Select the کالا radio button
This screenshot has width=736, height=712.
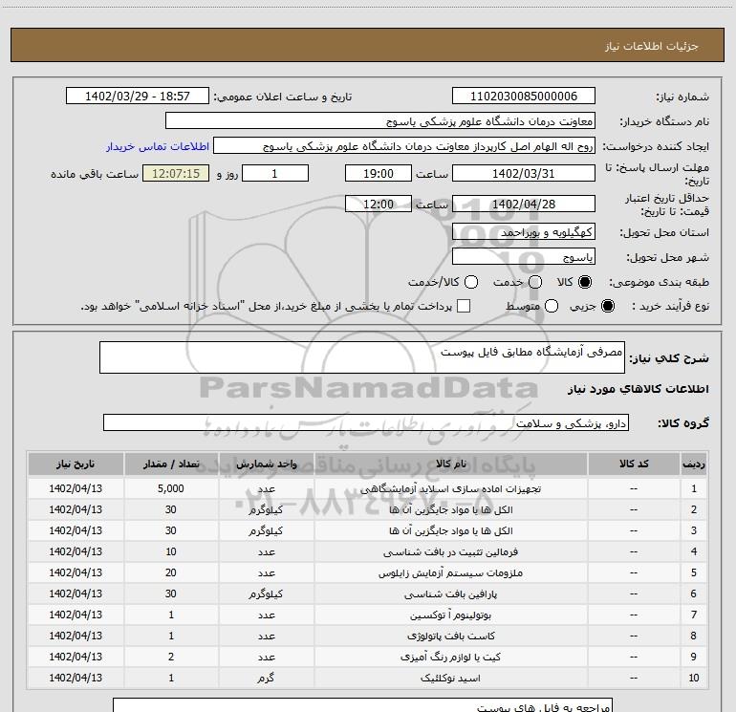pyautogui.click(x=586, y=282)
